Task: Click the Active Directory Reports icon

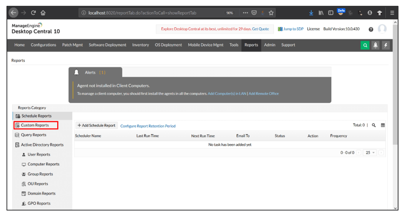Action: click(x=17, y=145)
